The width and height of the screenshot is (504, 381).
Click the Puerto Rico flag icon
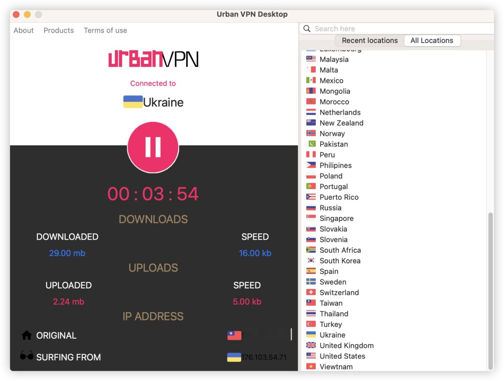coord(311,197)
